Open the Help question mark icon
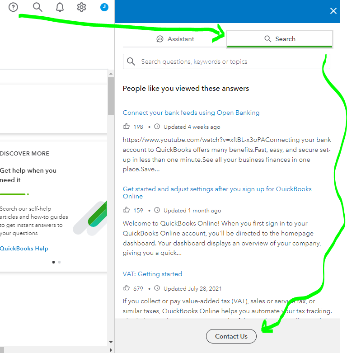The image size is (347, 353). point(13,7)
